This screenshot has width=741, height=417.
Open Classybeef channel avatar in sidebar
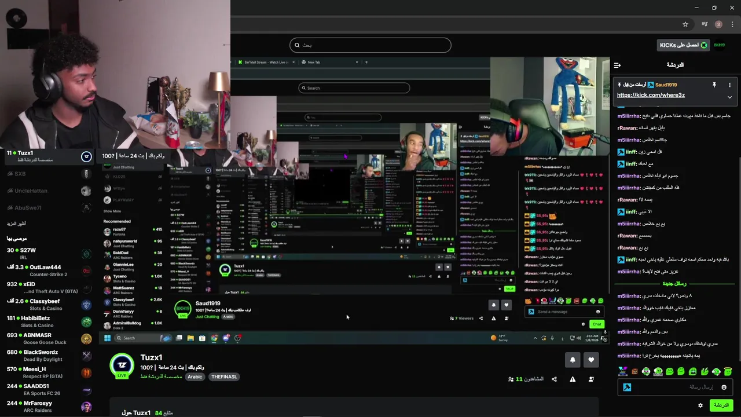pos(86,305)
